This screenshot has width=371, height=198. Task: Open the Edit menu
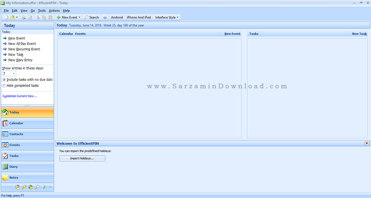(x=15, y=11)
